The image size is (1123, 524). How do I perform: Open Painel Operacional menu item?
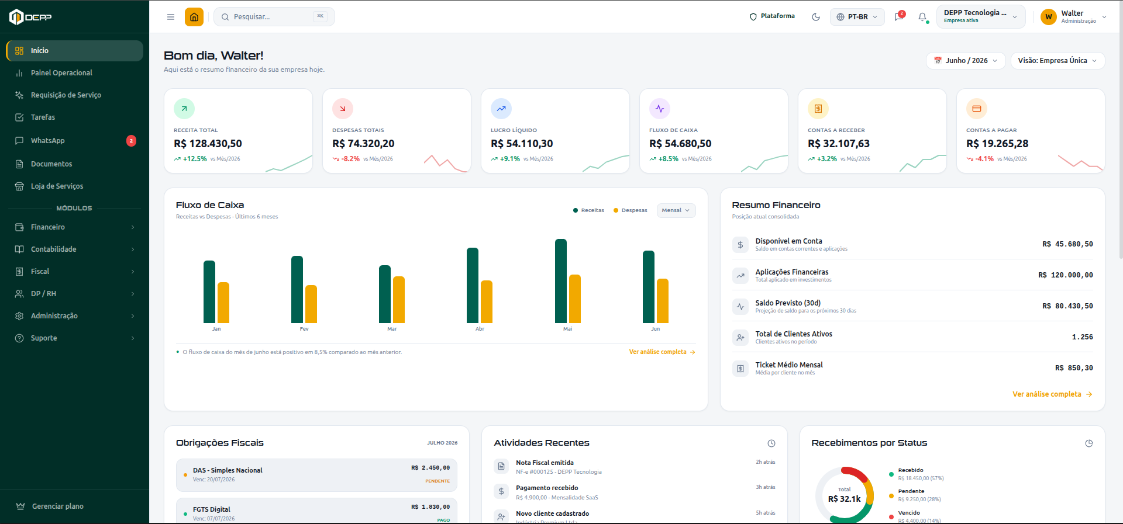tap(75, 73)
